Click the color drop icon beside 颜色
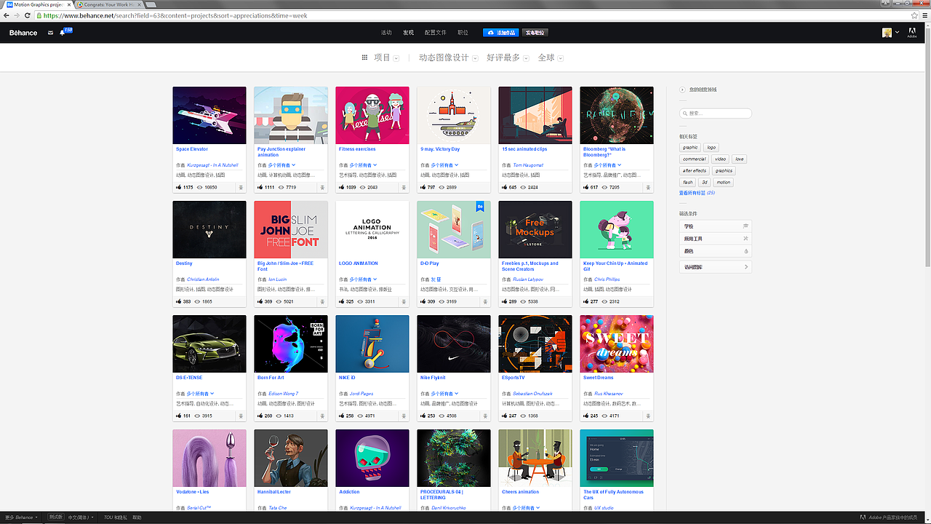 pos(746,251)
